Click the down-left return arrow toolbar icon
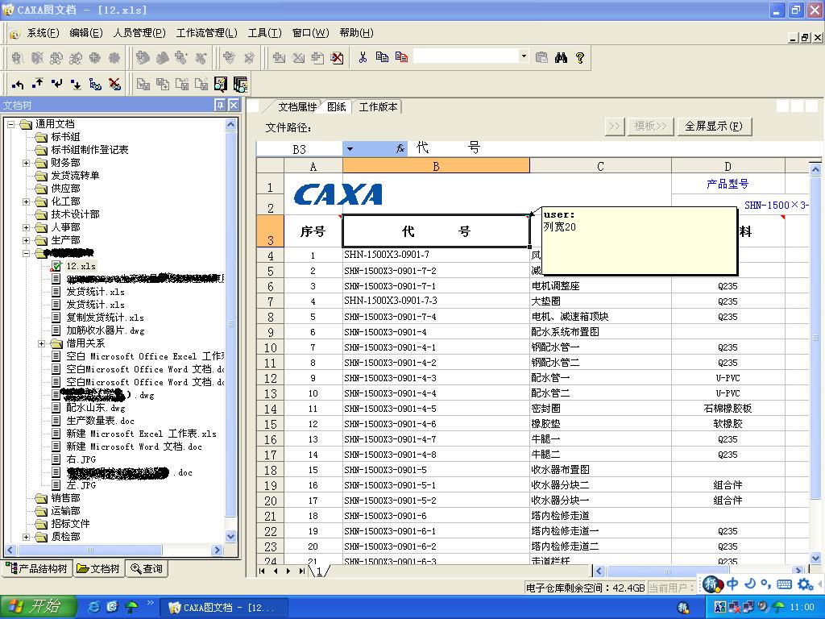Screen dimensions: 825x619 tap(57, 84)
